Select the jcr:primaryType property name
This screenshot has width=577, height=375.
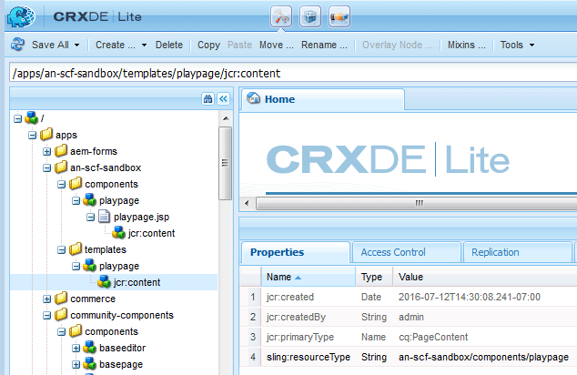pyautogui.click(x=300, y=337)
